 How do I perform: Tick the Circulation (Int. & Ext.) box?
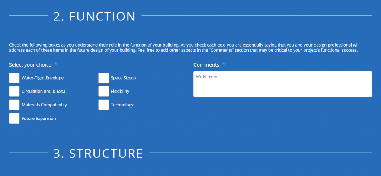14,91
